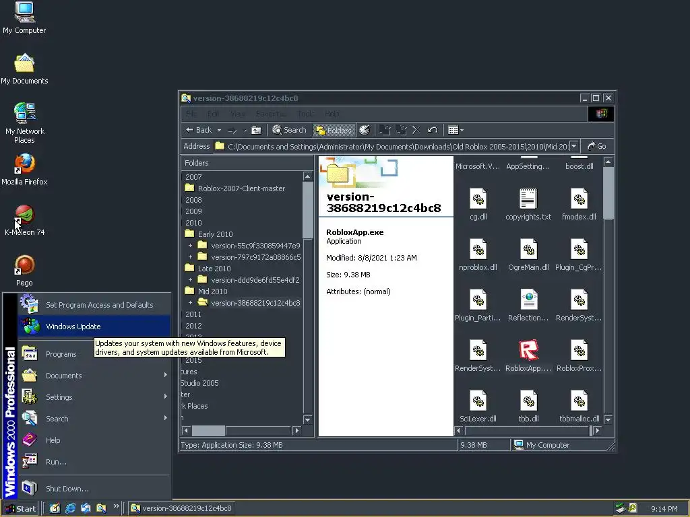Open the Back button history dropdown arrow
Image resolution: width=690 pixels, height=517 pixels.
219,130
